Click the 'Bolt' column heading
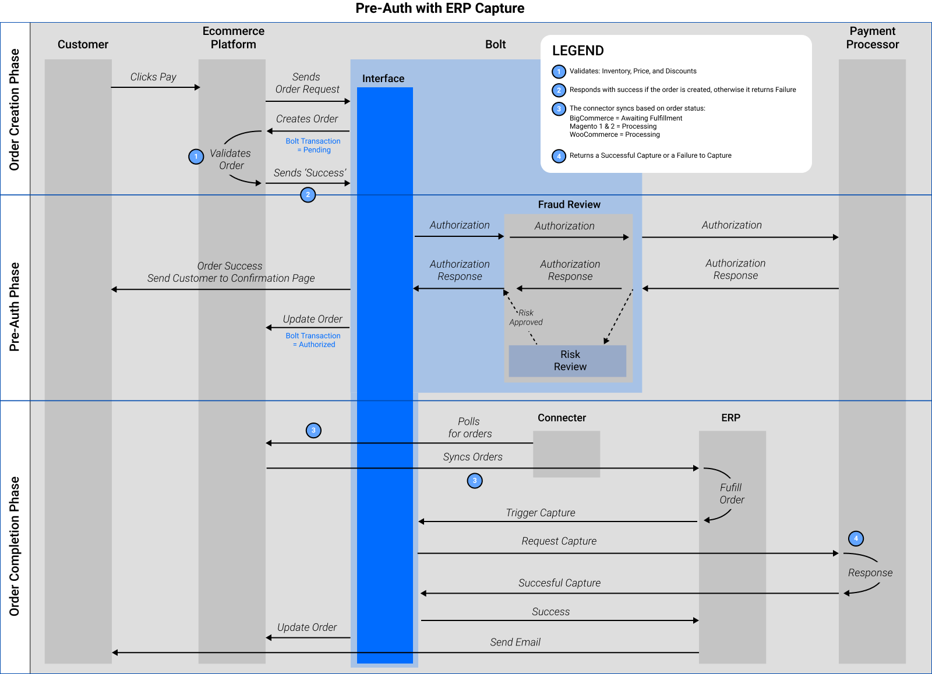Viewport: 932px width, 674px height. pos(495,45)
